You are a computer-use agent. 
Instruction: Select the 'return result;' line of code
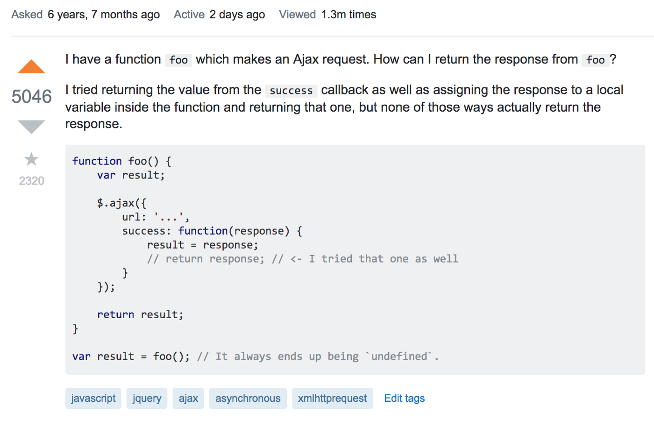click(x=140, y=314)
